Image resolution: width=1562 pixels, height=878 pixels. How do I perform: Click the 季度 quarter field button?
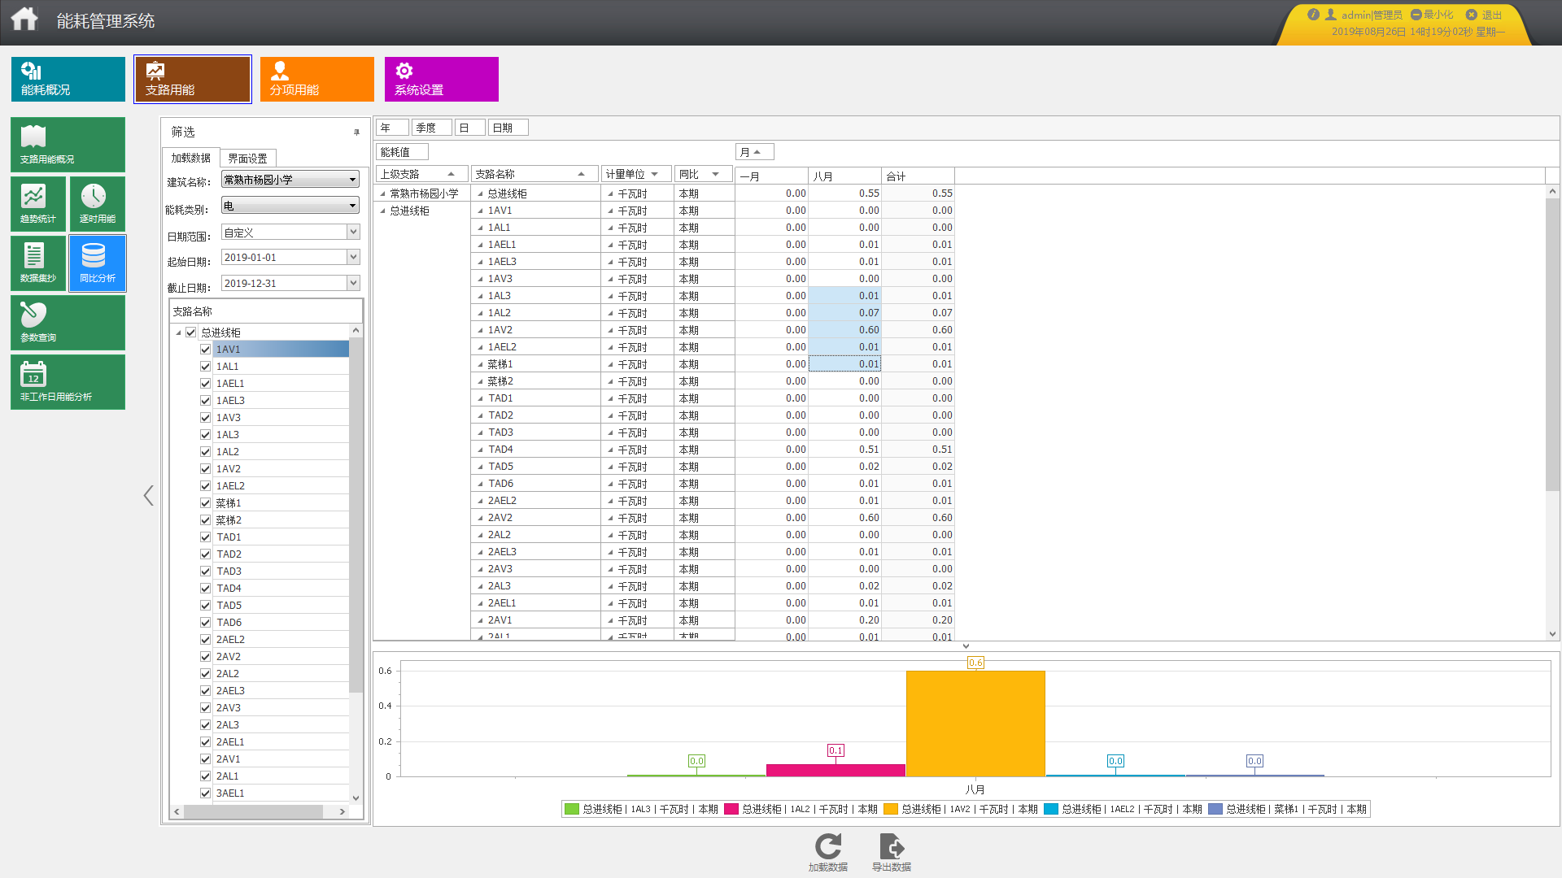(430, 128)
